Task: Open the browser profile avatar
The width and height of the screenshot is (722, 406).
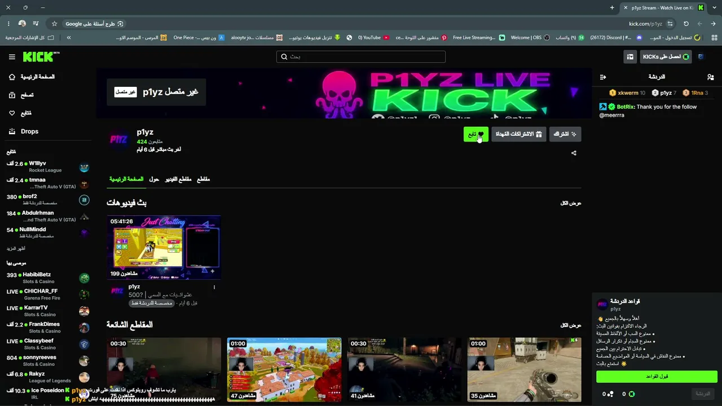Action: point(22,24)
